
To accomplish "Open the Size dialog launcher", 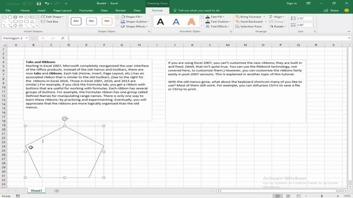I will pos(315,32).
